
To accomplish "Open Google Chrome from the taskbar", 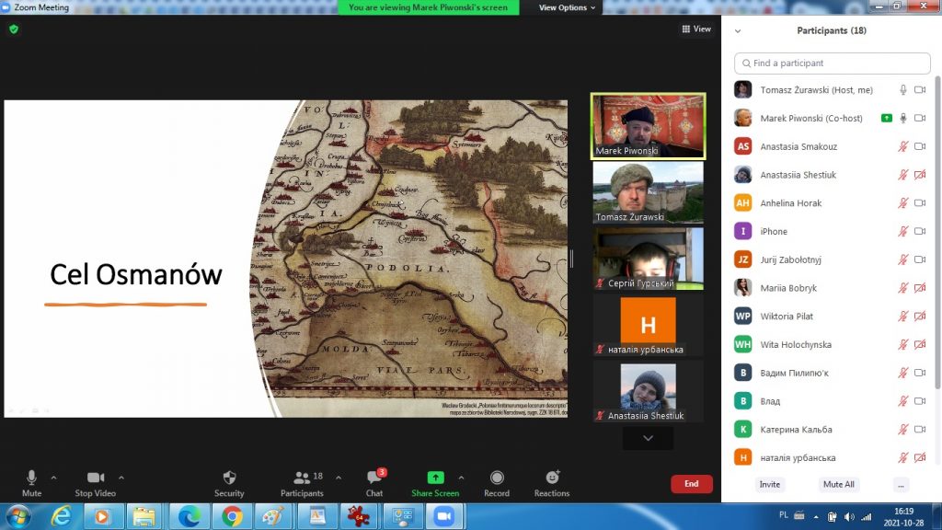I will coord(232,516).
